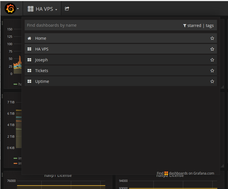Star the Home dashboard

pos(212,38)
